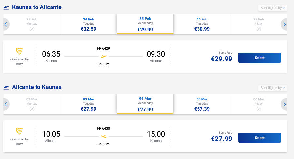Switch to the 24 Feb Tuesday €32.59 date
This screenshot has height=159, width=294.
tap(88, 24)
